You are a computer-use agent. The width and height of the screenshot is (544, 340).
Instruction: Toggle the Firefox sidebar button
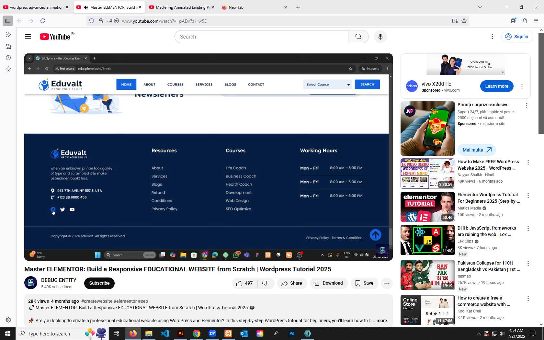click(x=8, y=21)
